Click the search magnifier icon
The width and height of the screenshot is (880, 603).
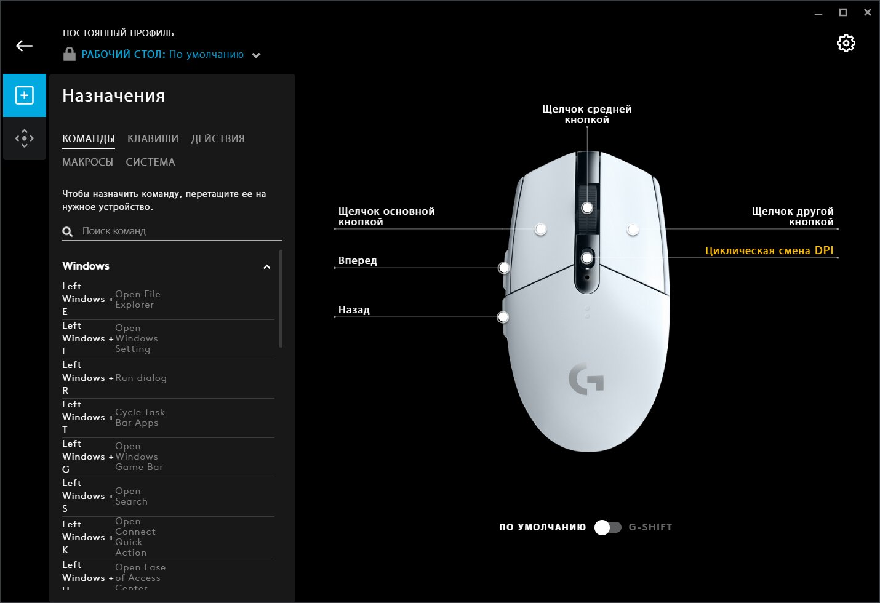pyautogui.click(x=68, y=231)
